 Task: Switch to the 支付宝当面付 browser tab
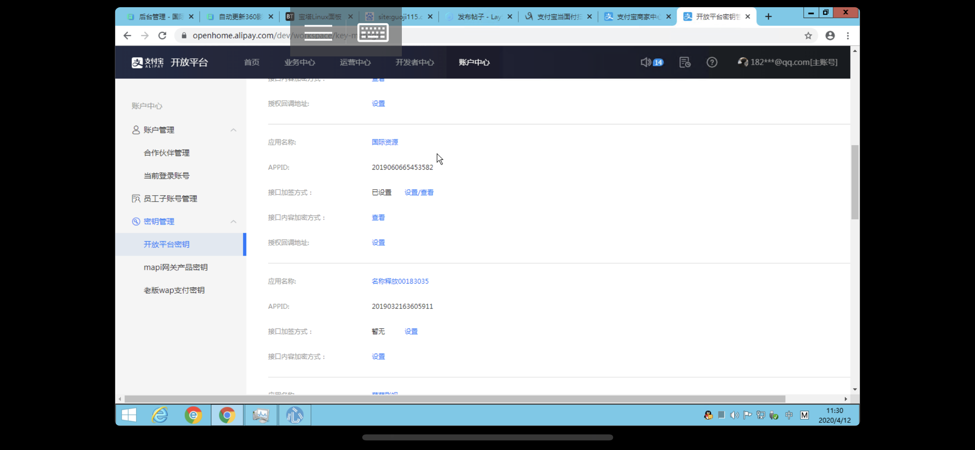tap(559, 16)
